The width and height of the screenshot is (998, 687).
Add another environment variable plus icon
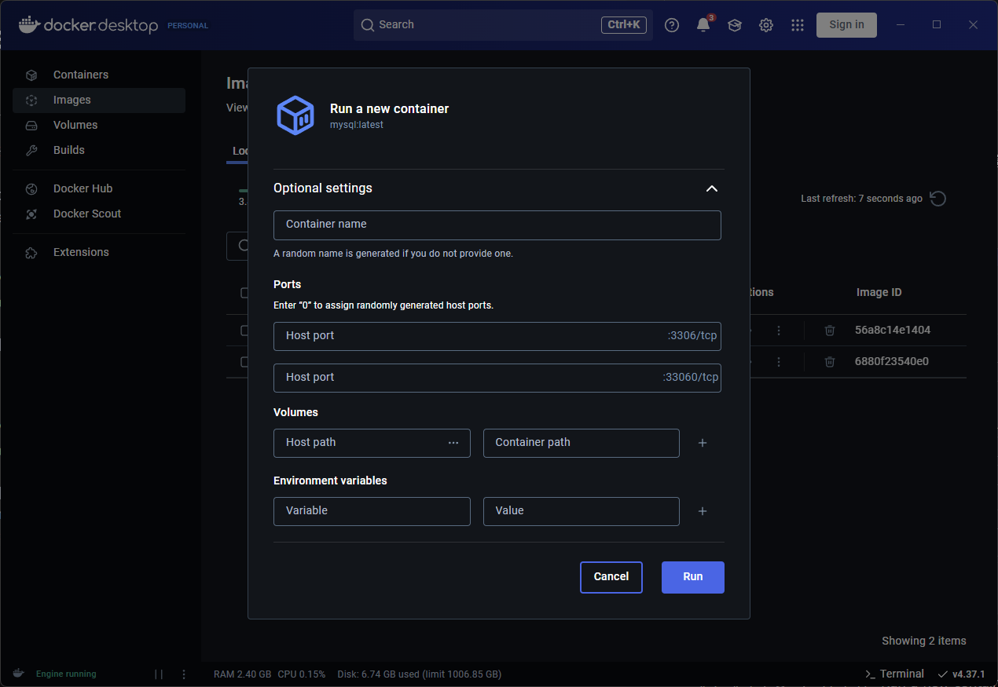[703, 511]
